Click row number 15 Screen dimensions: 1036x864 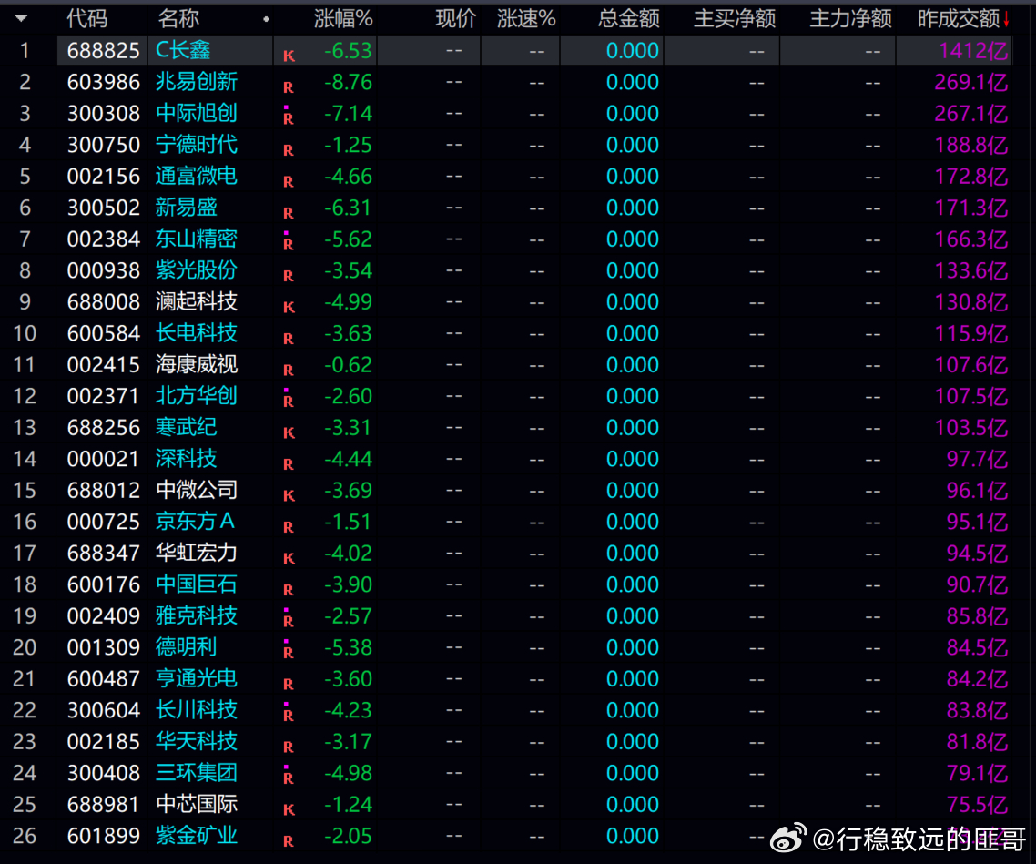(25, 490)
